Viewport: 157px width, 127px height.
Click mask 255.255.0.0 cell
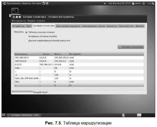point(61,61)
